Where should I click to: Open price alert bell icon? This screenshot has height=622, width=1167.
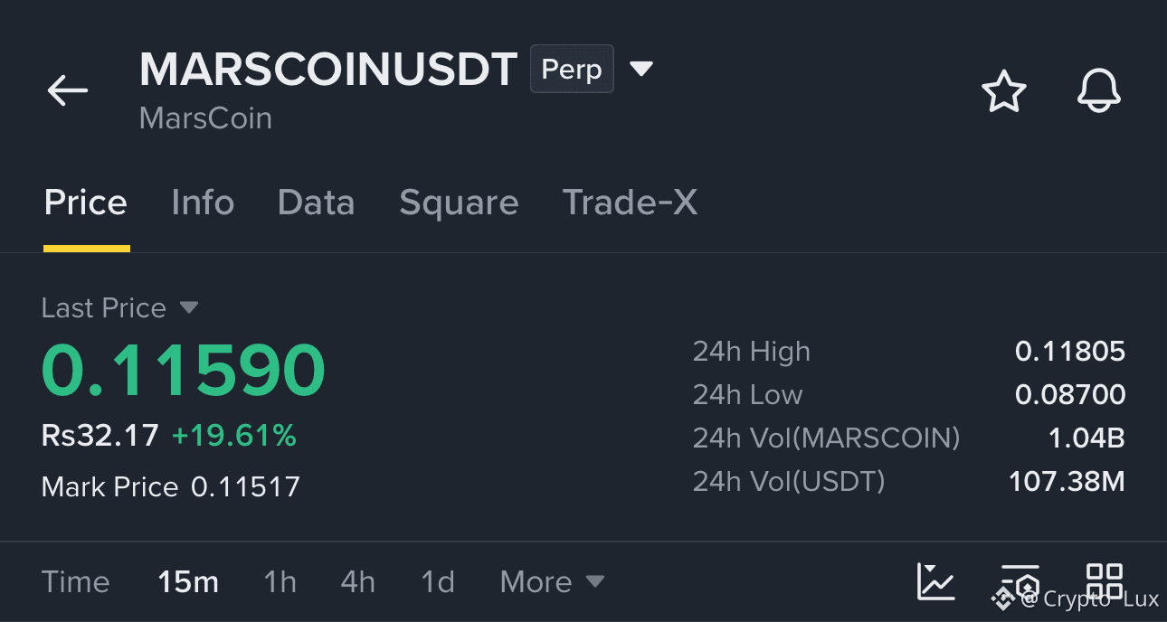(x=1099, y=91)
